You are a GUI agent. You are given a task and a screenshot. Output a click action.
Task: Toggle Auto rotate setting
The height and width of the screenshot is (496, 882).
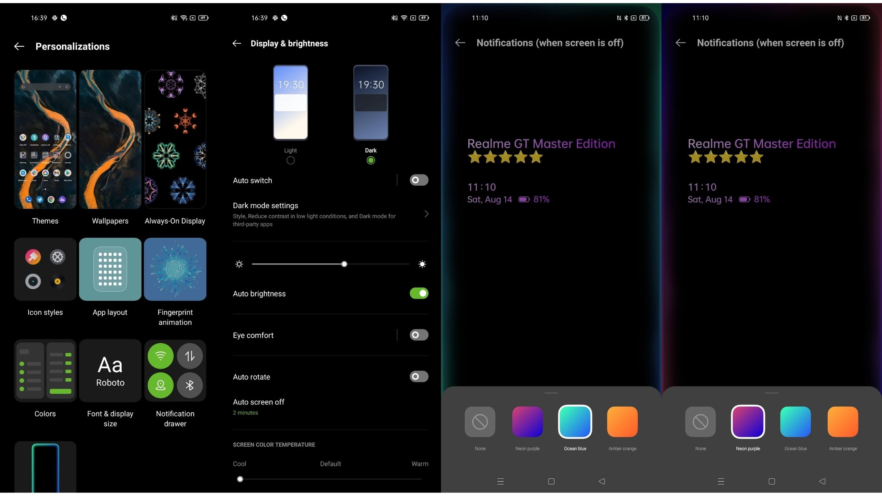tap(419, 377)
